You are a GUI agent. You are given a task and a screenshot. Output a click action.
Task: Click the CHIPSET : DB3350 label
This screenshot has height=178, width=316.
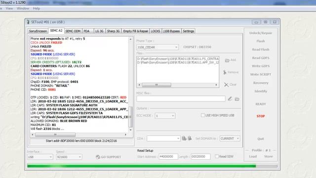197,47
